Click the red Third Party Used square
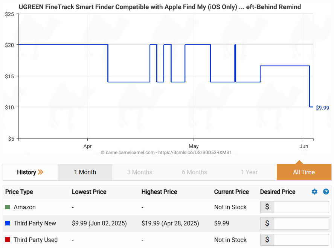The height and width of the screenshot is (248, 334). [x=8, y=240]
